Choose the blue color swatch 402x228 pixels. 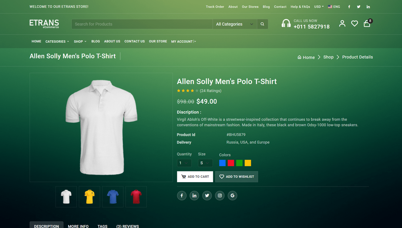222,163
